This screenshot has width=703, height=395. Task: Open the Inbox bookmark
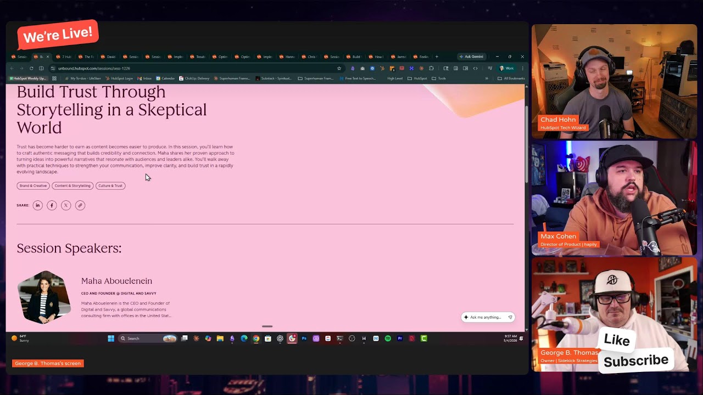(x=144, y=78)
